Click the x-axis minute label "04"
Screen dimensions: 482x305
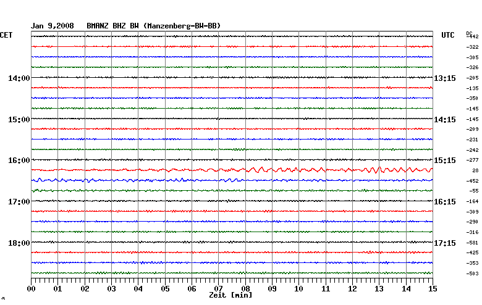pyautogui.click(x=138, y=289)
